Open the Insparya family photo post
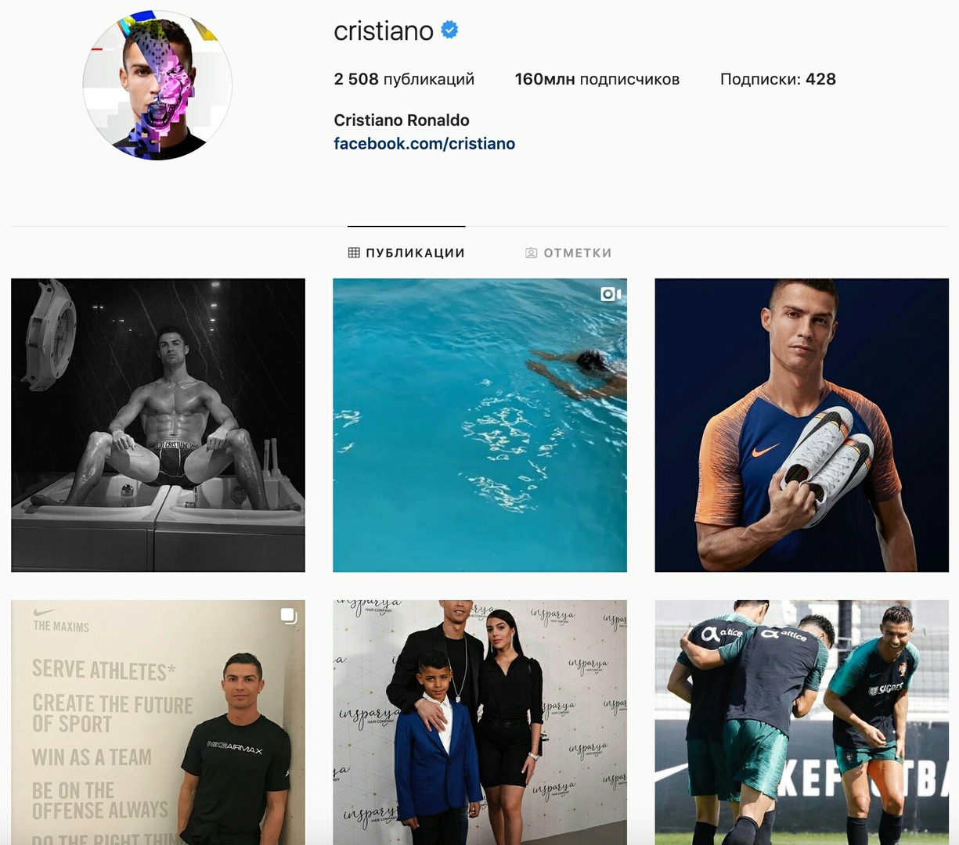The image size is (959, 845). [480, 722]
